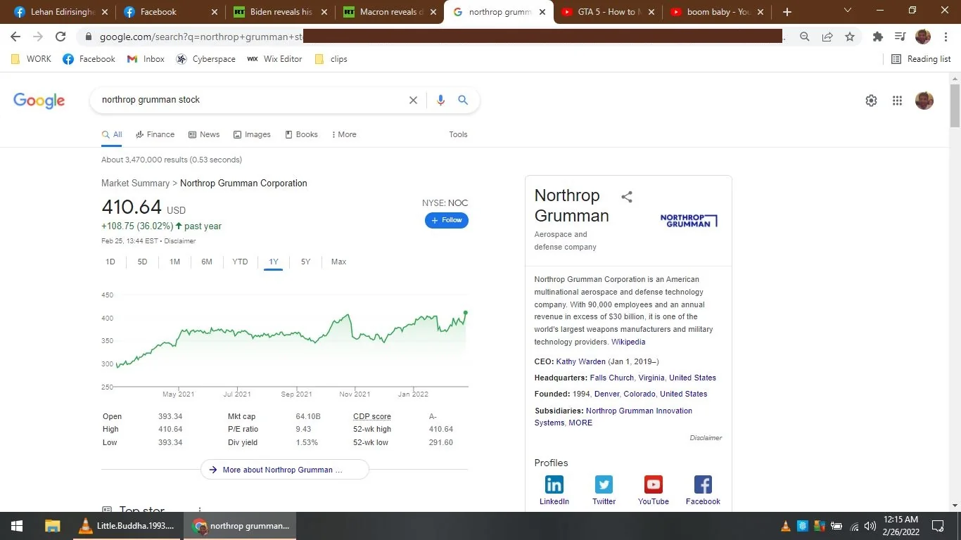Open the Inbox Gmail bookmark
The width and height of the screenshot is (961, 540).
click(x=146, y=59)
